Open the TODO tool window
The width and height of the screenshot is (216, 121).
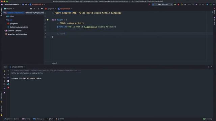click(60, 119)
